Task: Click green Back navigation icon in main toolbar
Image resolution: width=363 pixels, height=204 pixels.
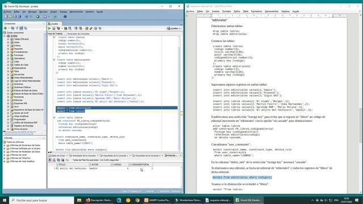Action: click(x=38, y=16)
